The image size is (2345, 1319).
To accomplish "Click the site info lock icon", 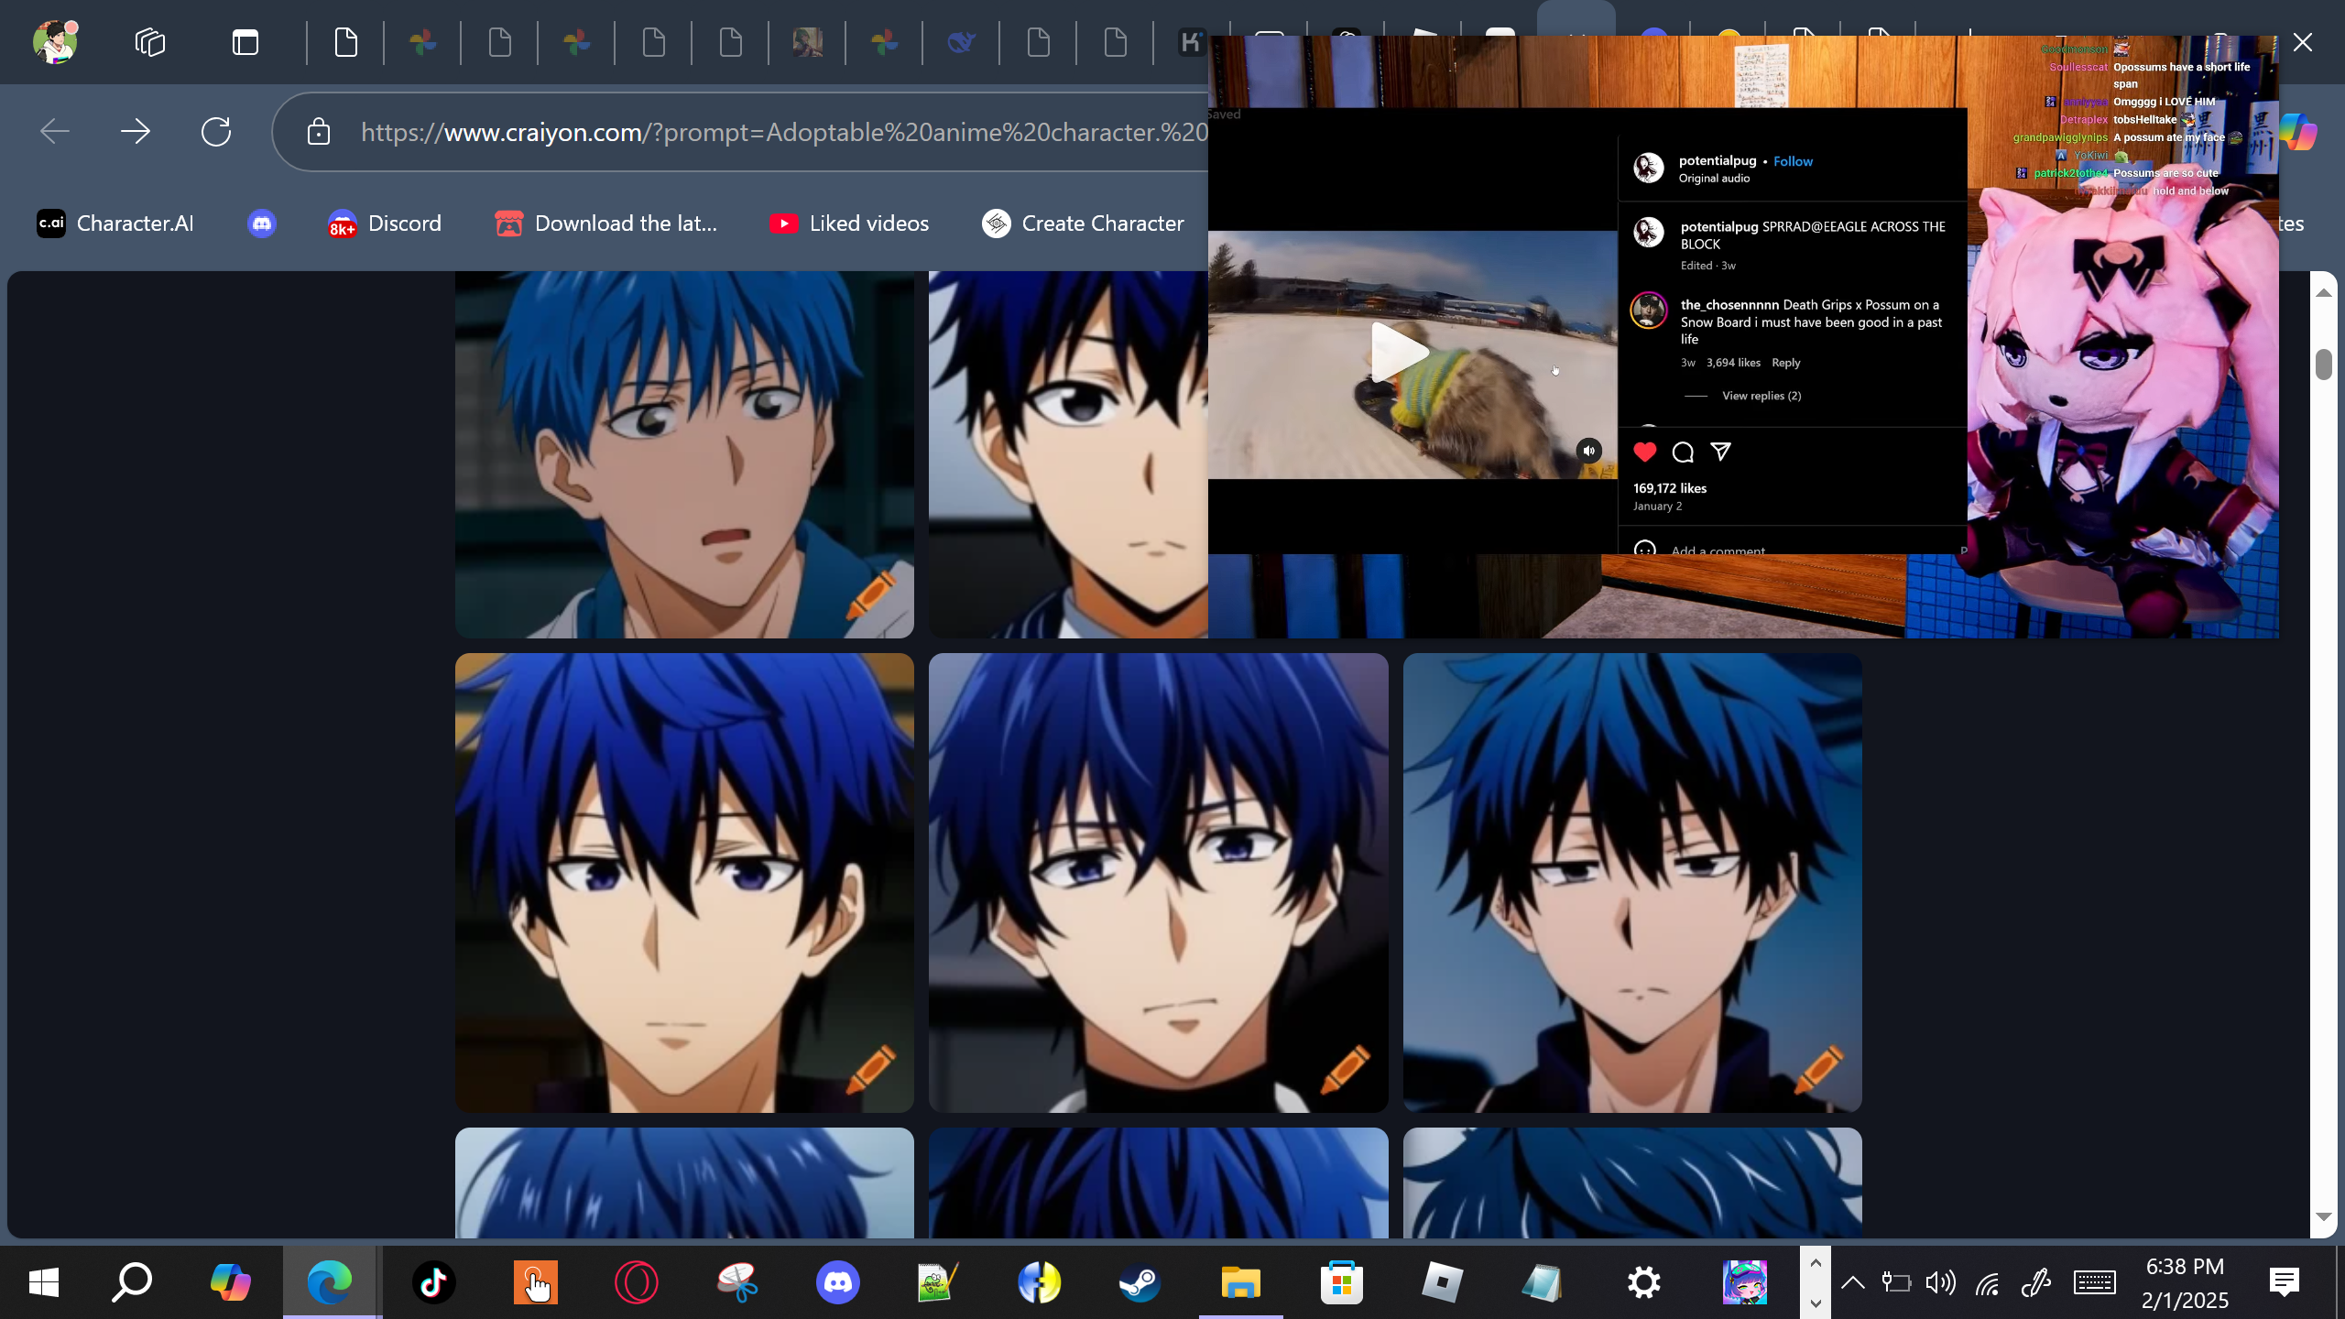I will (x=318, y=132).
